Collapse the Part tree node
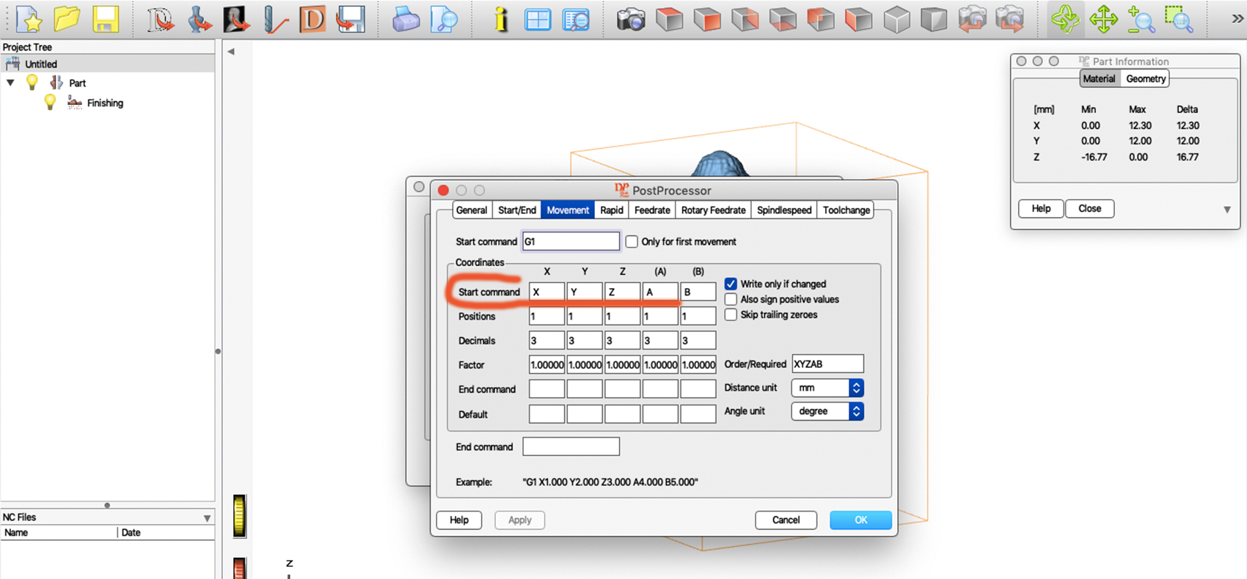The image size is (1247, 579). [10, 83]
